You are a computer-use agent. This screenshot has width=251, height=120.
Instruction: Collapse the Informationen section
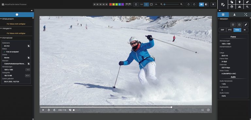pos(1,38)
